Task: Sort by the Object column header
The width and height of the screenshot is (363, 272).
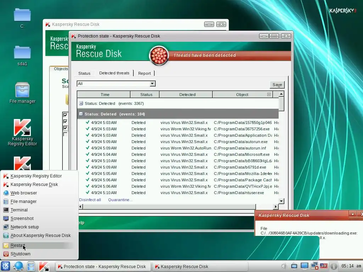Action: click(242, 95)
